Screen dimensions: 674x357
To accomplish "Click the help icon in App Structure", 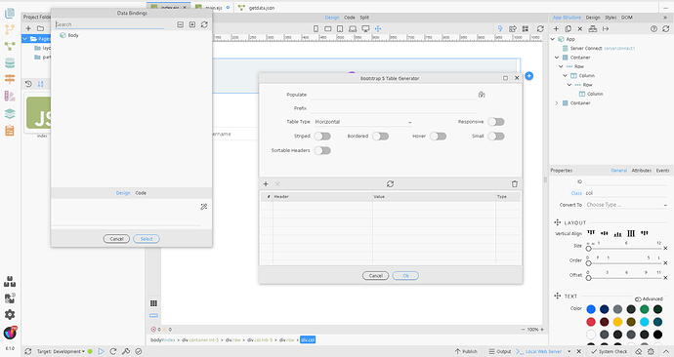I will pyautogui.click(x=653, y=28).
